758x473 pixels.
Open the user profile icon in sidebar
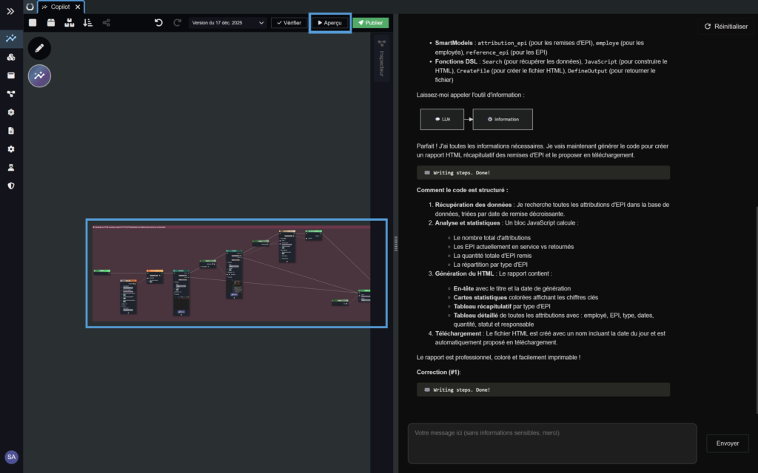point(11,168)
